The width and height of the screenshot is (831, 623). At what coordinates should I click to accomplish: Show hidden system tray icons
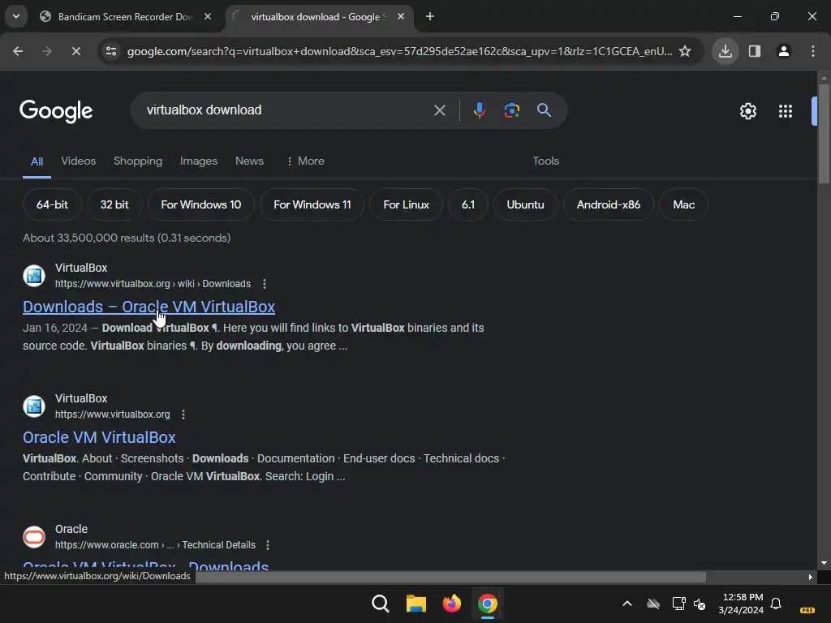(627, 604)
